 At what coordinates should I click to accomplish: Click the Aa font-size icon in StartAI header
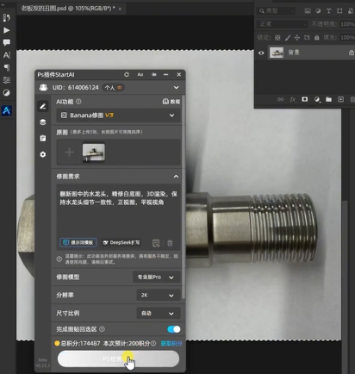click(140, 74)
